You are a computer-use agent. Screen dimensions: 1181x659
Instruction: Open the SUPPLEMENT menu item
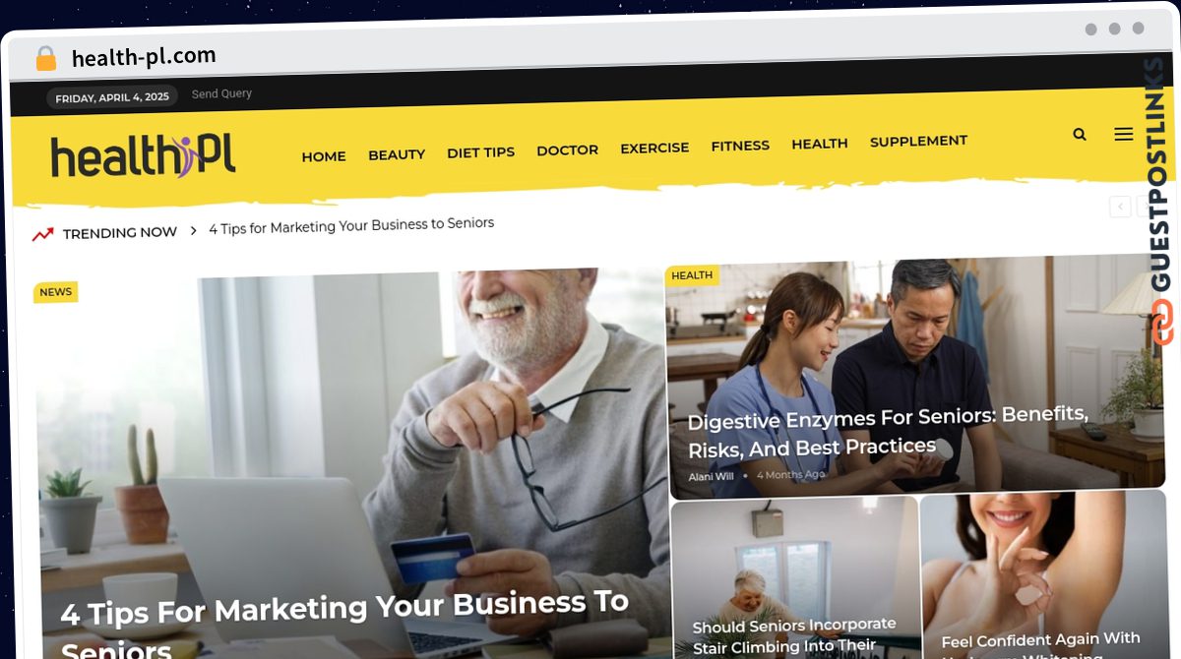click(x=918, y=142)
